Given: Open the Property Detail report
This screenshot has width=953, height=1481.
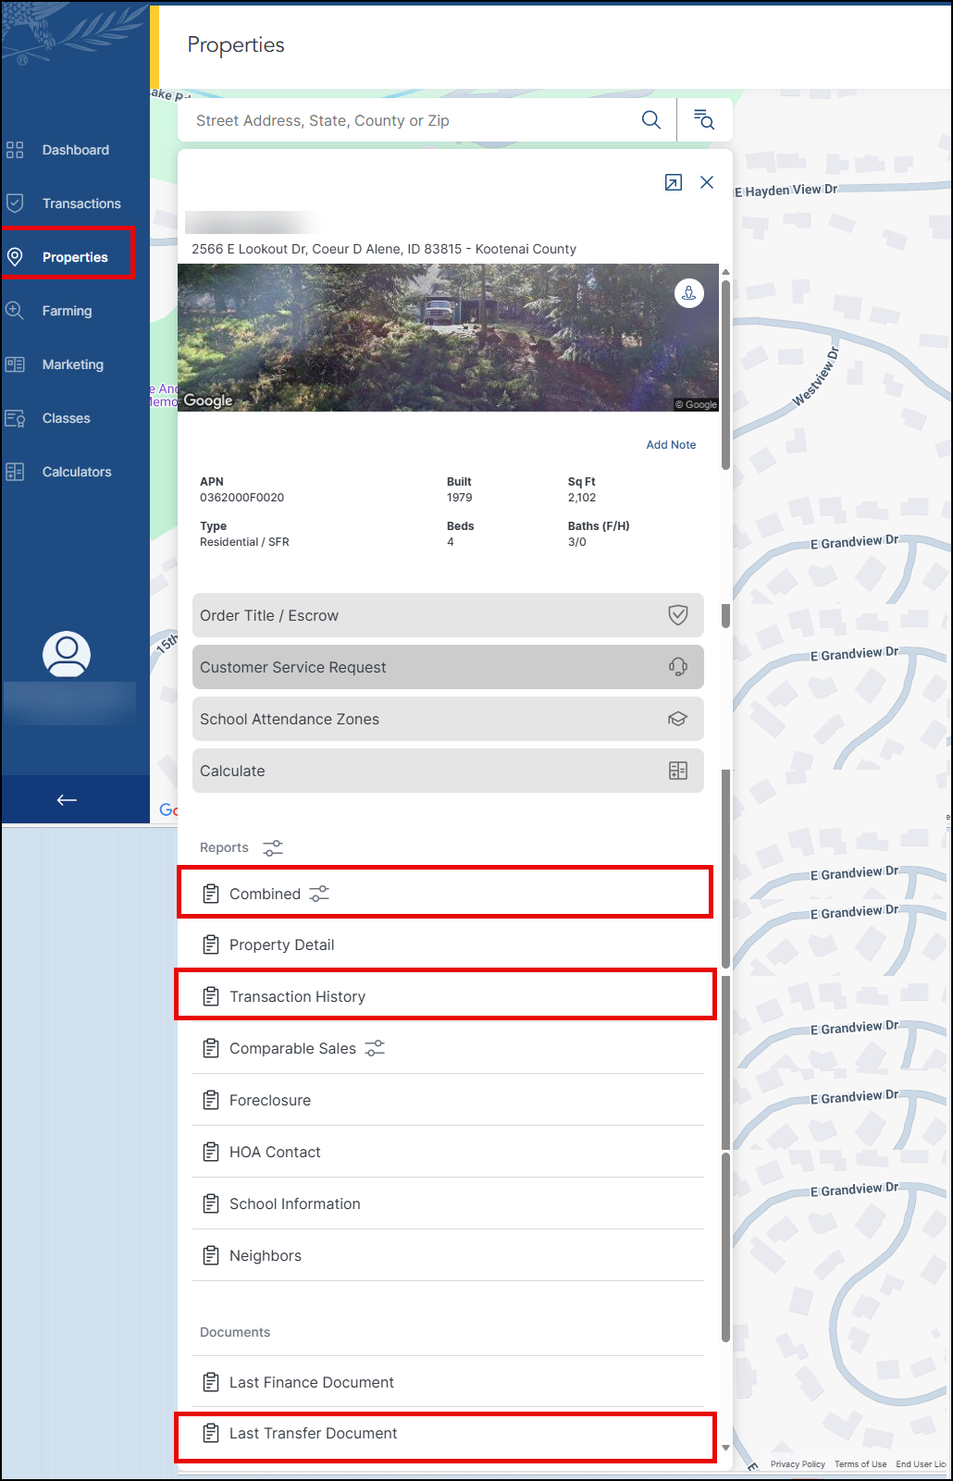Looking at the screenshot, I should tap(448, 944).
